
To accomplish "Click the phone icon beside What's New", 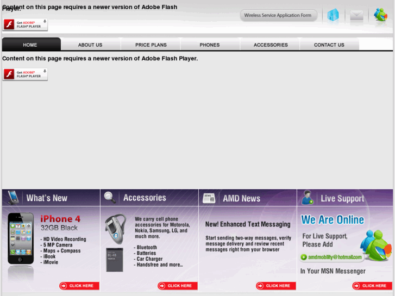I will pyautogui.click(x=13, y=198).
